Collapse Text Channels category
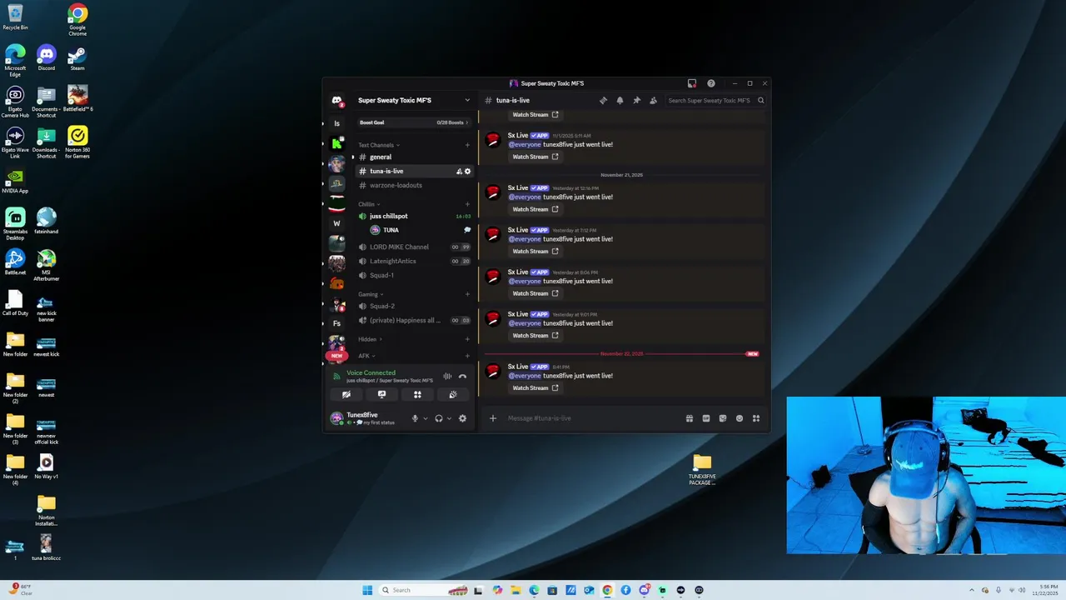1066x600 pixels. point(379,145)
